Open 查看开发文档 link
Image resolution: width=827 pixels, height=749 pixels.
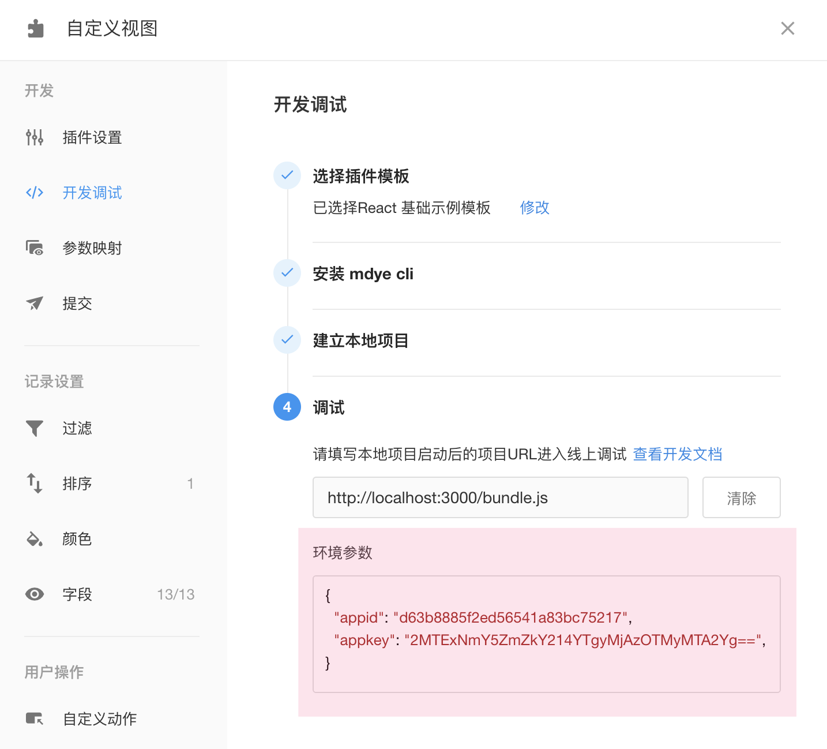678,454
